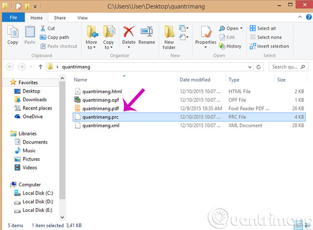Image resolution: width=313 pixels, height=230 pixels.
Task: Sort by the Type column header
Action: [234, 80]
